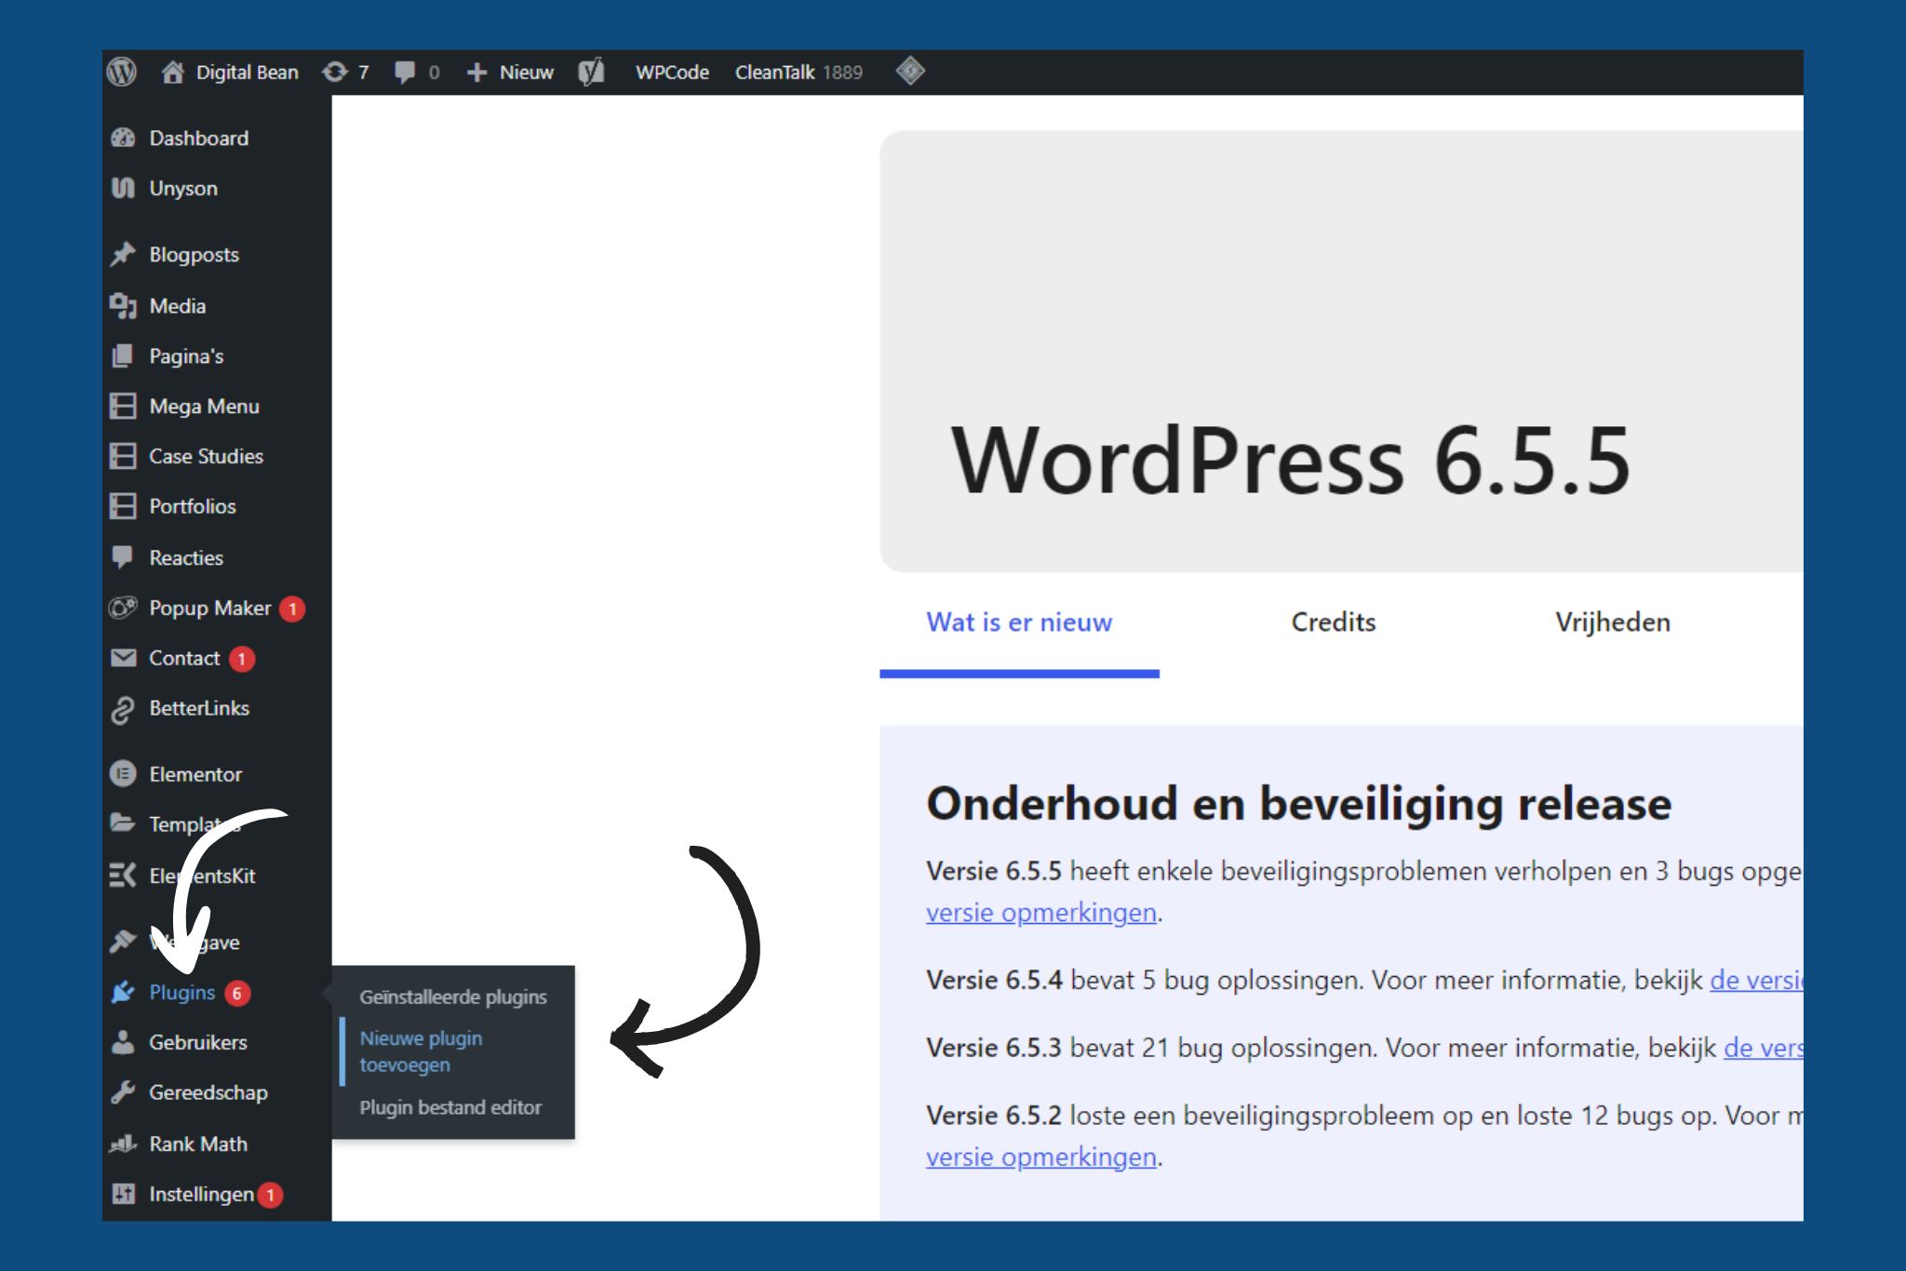
Task: Open the Dashboard via its gauge icon
Action: (123, 138)
